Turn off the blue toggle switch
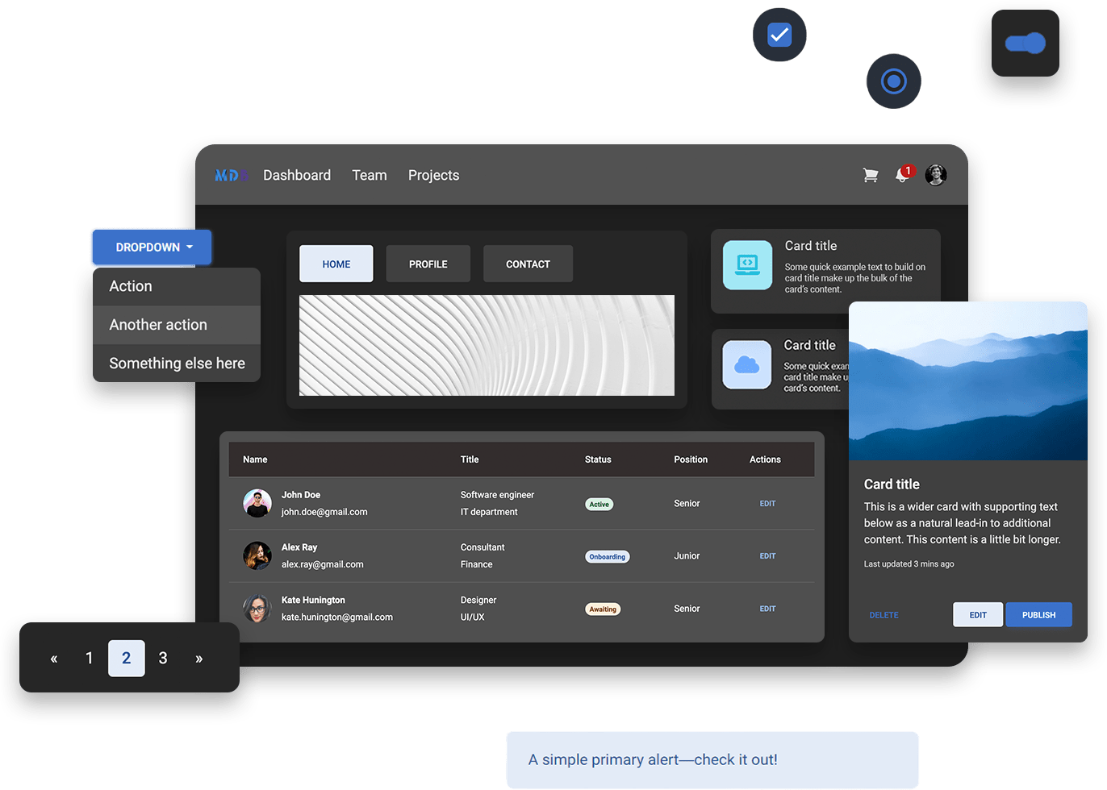The height and width of the screenshot is (790, 1107). [1026, 44]
